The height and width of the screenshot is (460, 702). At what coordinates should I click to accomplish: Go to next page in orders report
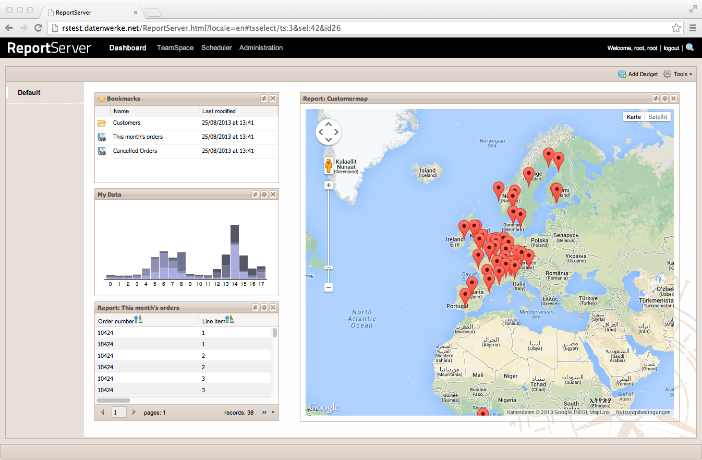click(x=134, y=412)
